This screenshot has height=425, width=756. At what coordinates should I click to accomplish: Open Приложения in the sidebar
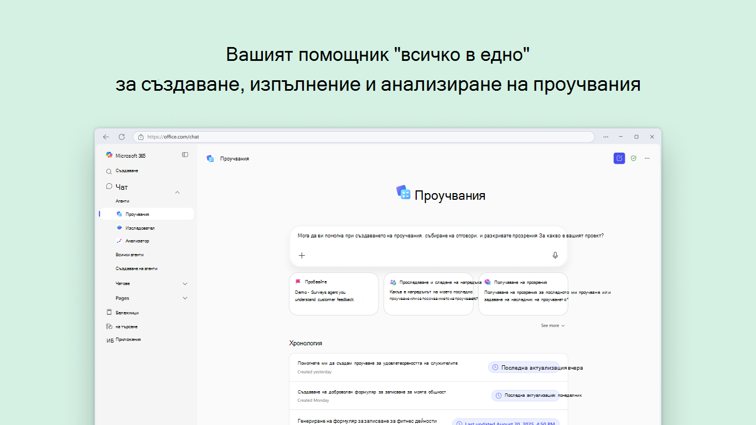coord(128,340)
